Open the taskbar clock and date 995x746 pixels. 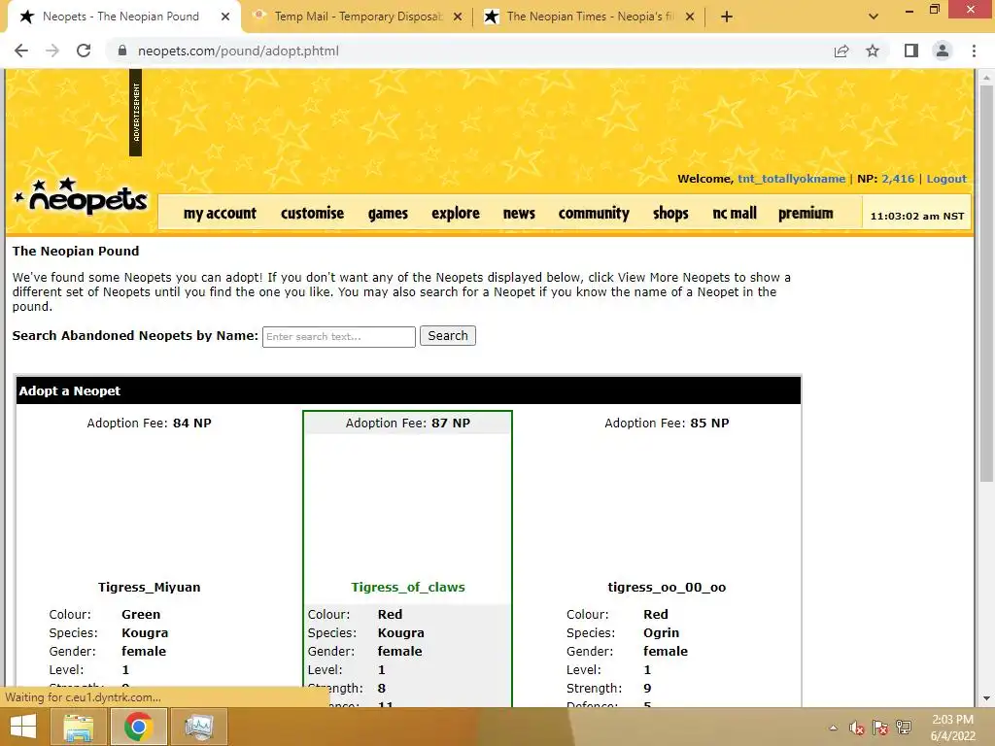[x=952, y=728]
